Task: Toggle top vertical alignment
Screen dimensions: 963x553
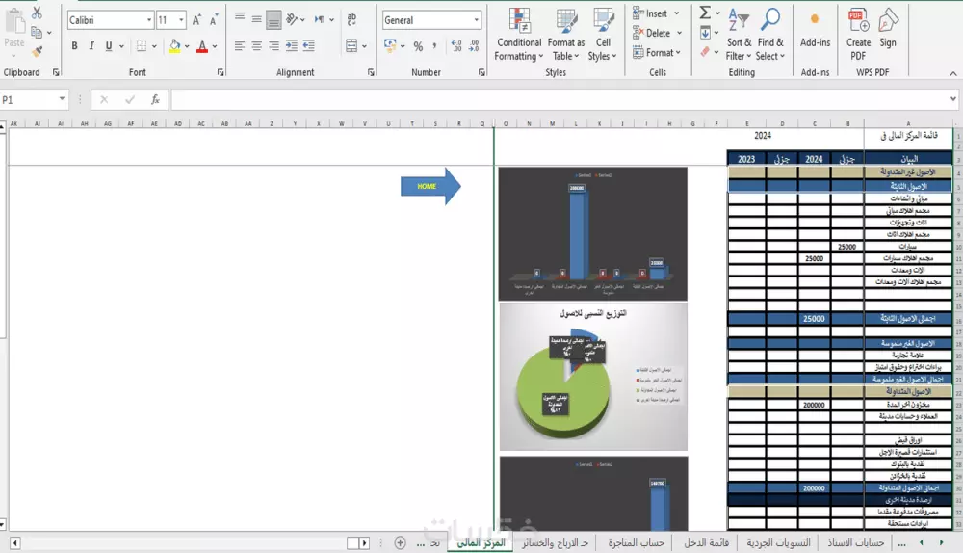Action: [x=240, y=18]
